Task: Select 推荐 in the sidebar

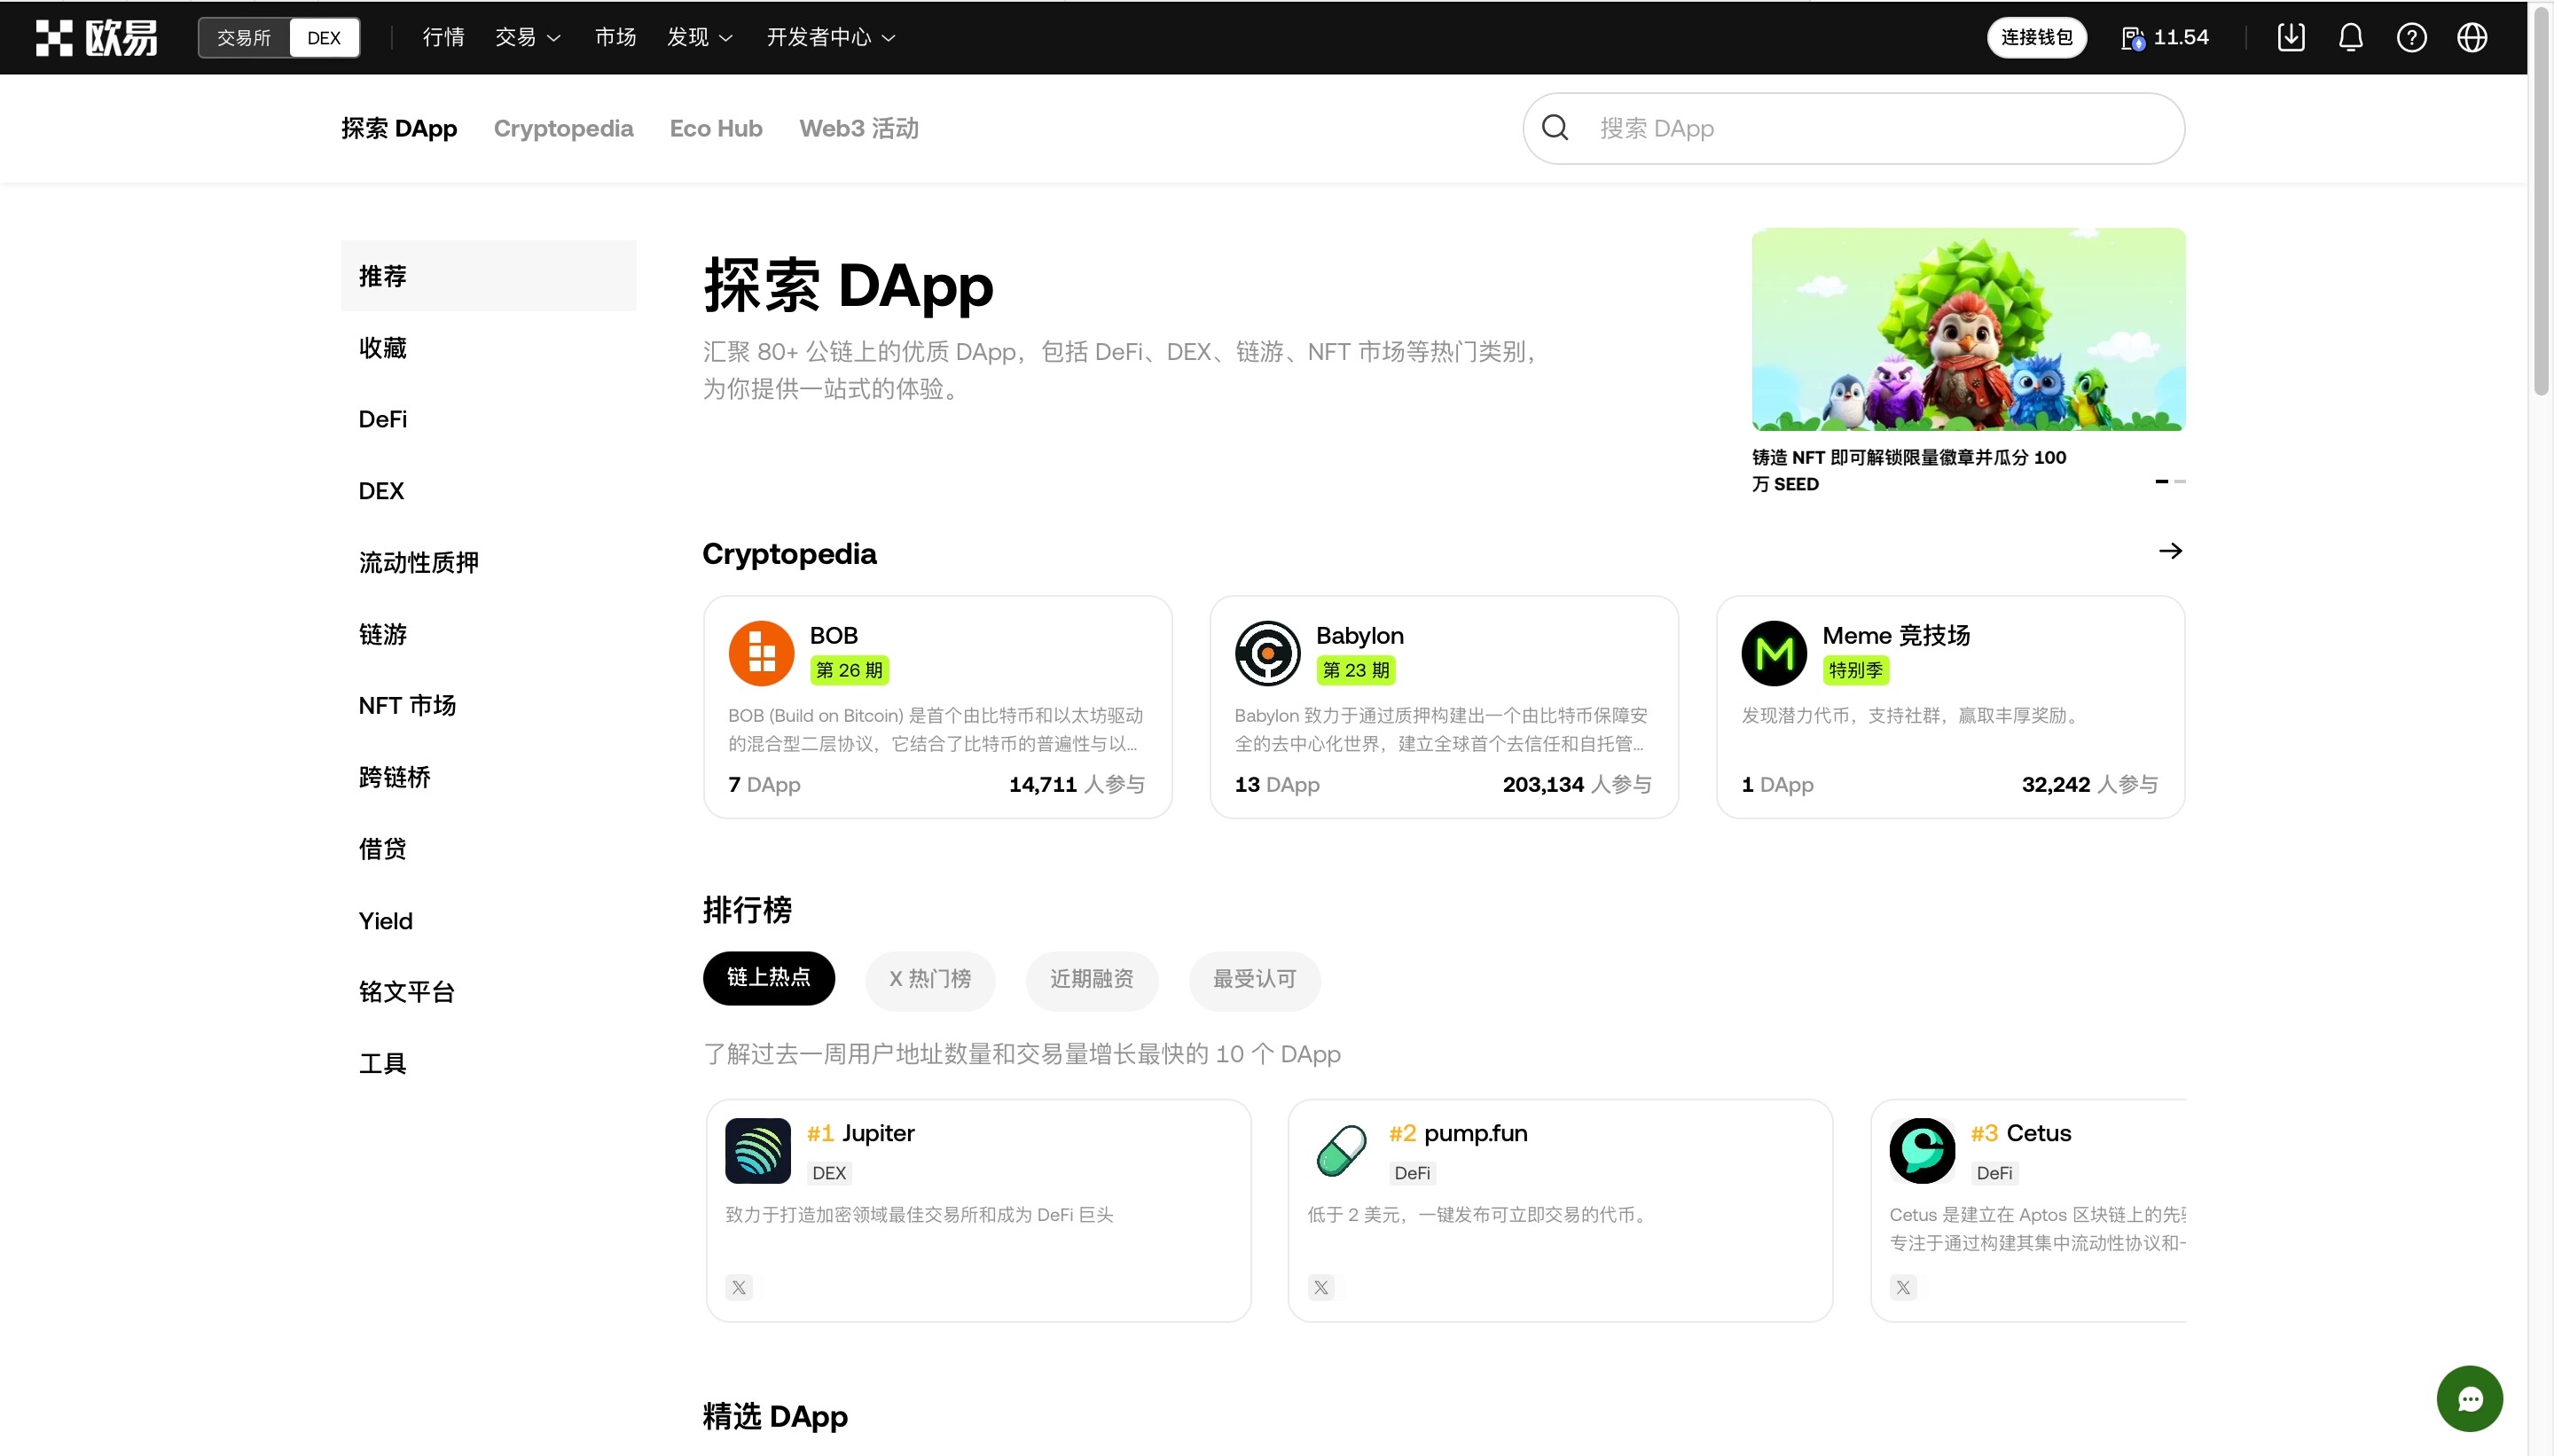Action: pos(488,275)
